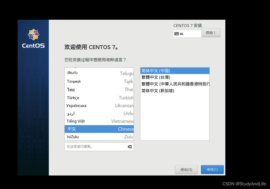Image resolution: width=270 pixels, height=189 pixels.
Task: Open the 帮助! help button
Action: 211,33
